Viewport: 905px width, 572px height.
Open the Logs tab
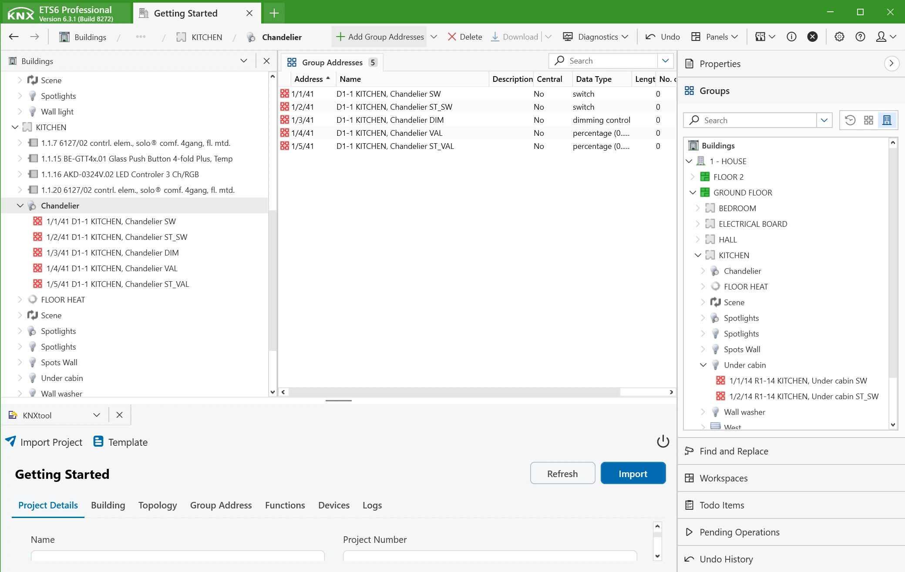tap(372, 505)
